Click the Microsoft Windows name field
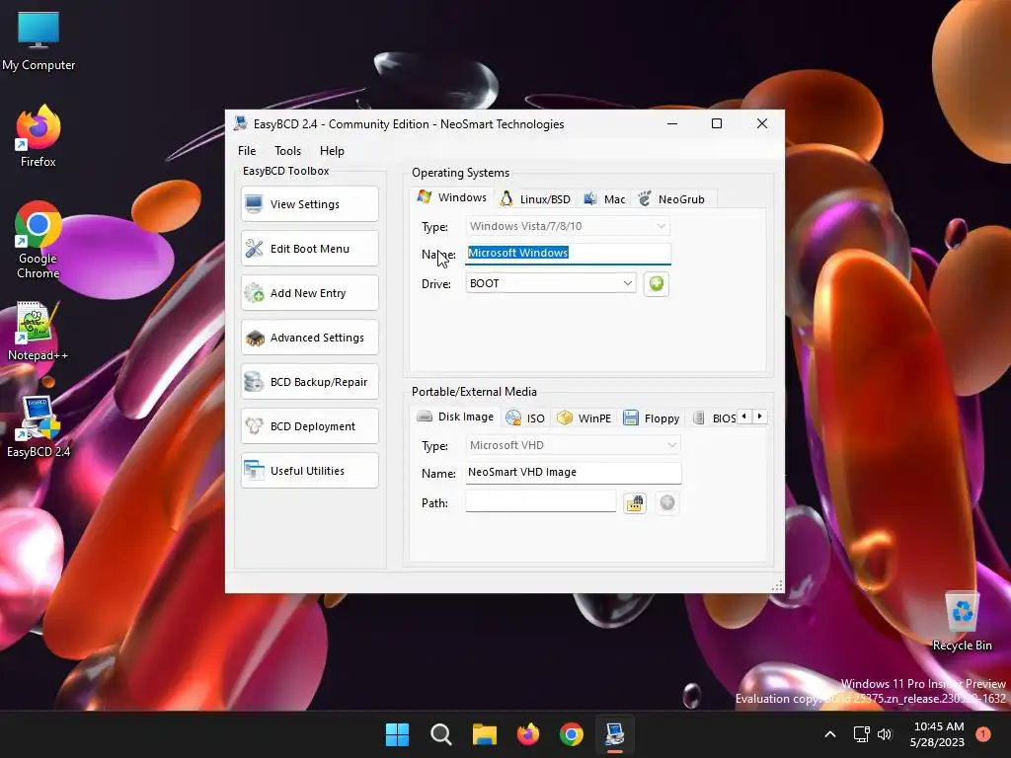The height and width of the screenshot is (758, 1011). 568,254
